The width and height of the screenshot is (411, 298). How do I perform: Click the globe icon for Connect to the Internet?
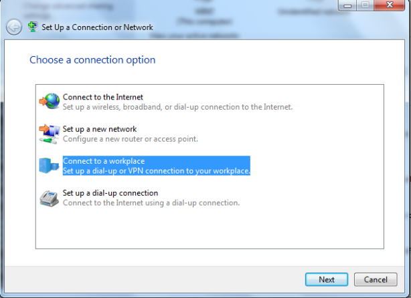[50, 101]
